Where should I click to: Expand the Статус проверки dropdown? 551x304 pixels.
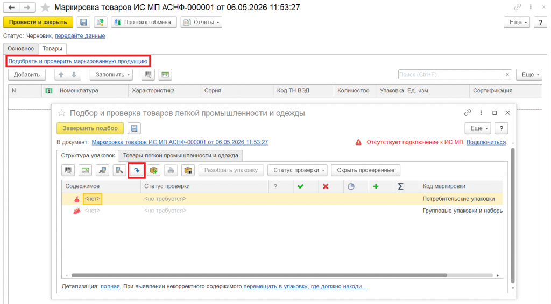click(x=297, y=170)
